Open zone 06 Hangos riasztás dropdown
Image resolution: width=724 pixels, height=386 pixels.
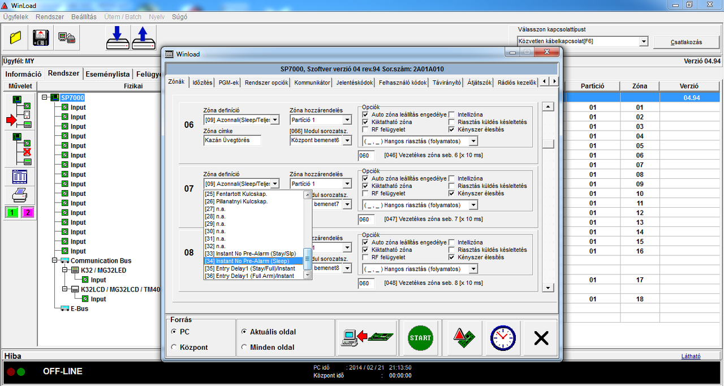(x=473, y=140)
